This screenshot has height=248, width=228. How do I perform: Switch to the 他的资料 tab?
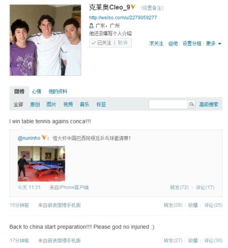58,92
